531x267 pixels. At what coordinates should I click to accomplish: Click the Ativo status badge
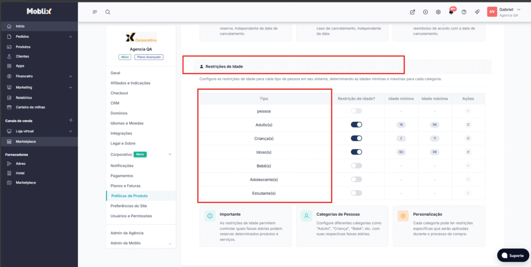[124, 57]
